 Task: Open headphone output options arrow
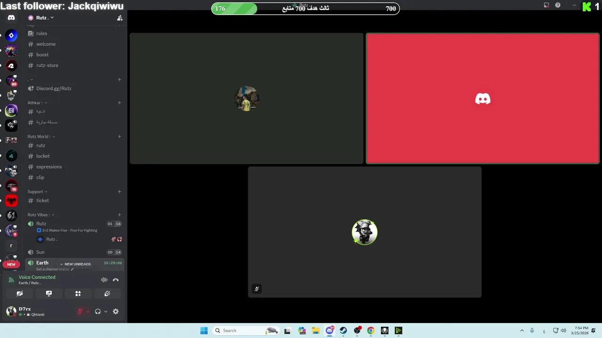click(105, 311)
